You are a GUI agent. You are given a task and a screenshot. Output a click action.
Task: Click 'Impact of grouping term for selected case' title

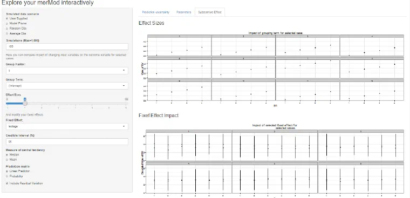coord(275,33)
